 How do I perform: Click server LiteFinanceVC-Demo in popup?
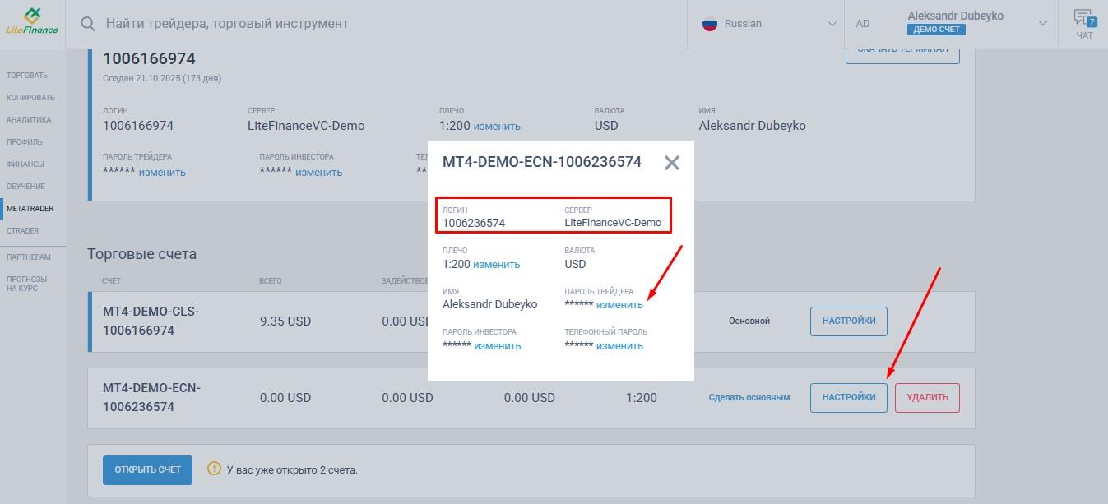(613, 223)
